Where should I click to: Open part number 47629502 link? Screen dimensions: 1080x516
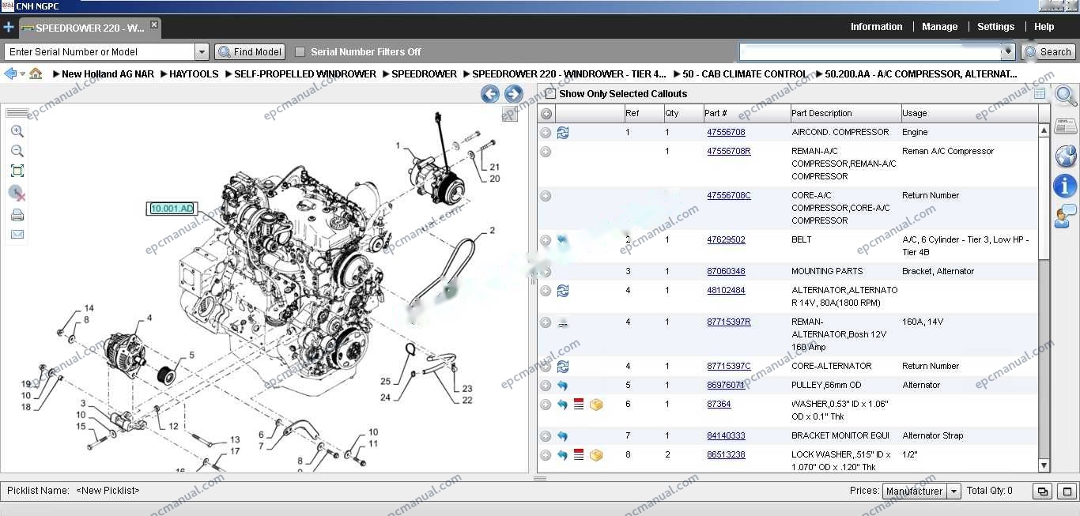pyautogui.click(x=726, y=239)
